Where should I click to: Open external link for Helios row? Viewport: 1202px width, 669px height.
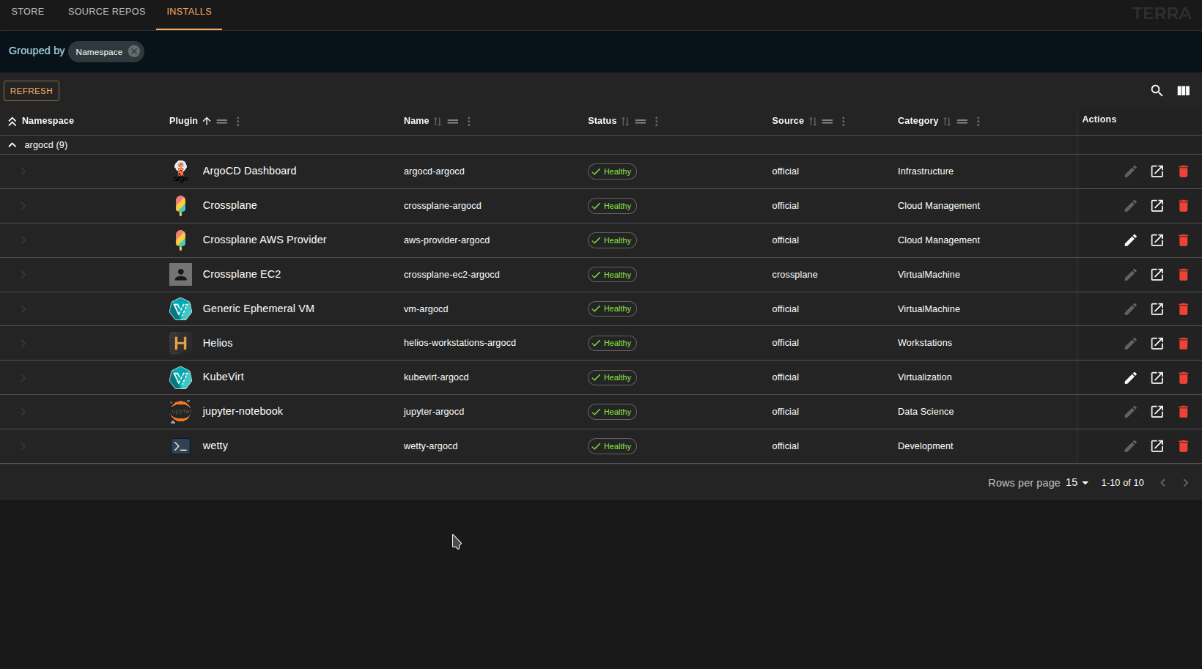click(x=1157, y=343)
